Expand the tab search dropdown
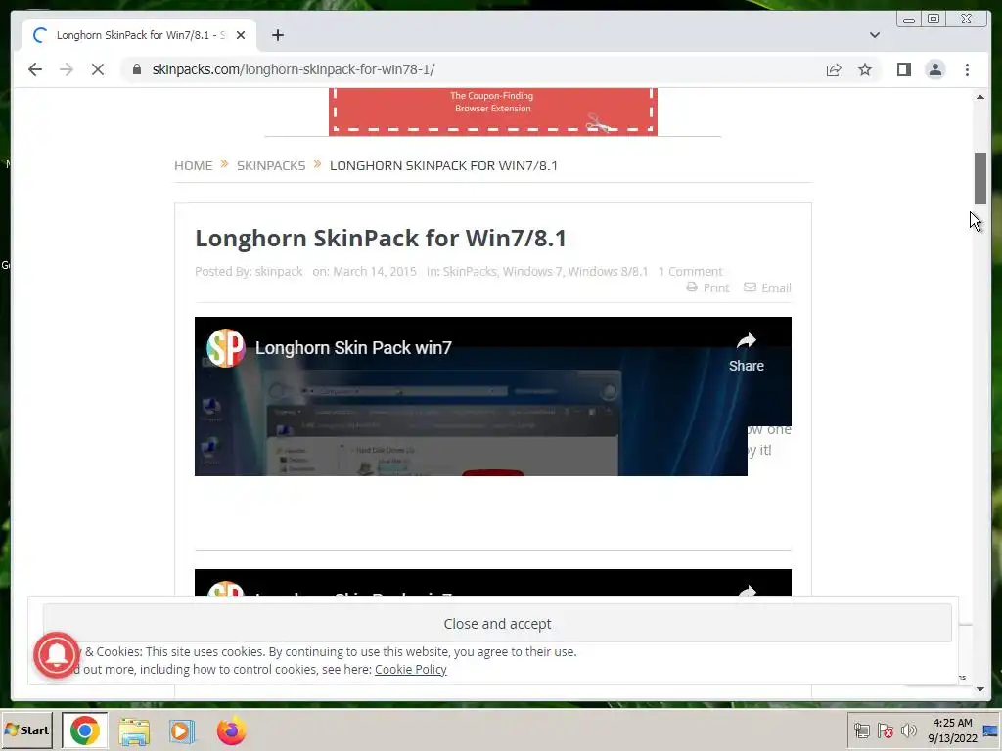Viewport: 1002px width, 751px height. coord(874,35)
